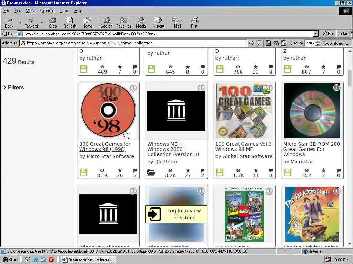Click folder icon on Windows ME + Windows 2000 card
Screen dimensions: 353x264
click(x=151, y=173)
